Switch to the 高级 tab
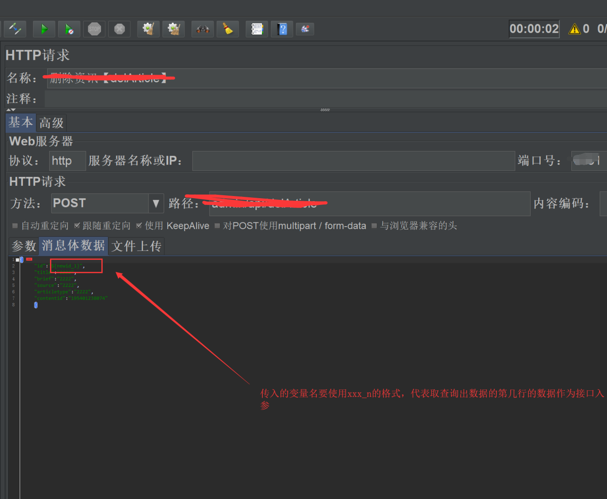This screenshot has height=499, width=607. 51,123
